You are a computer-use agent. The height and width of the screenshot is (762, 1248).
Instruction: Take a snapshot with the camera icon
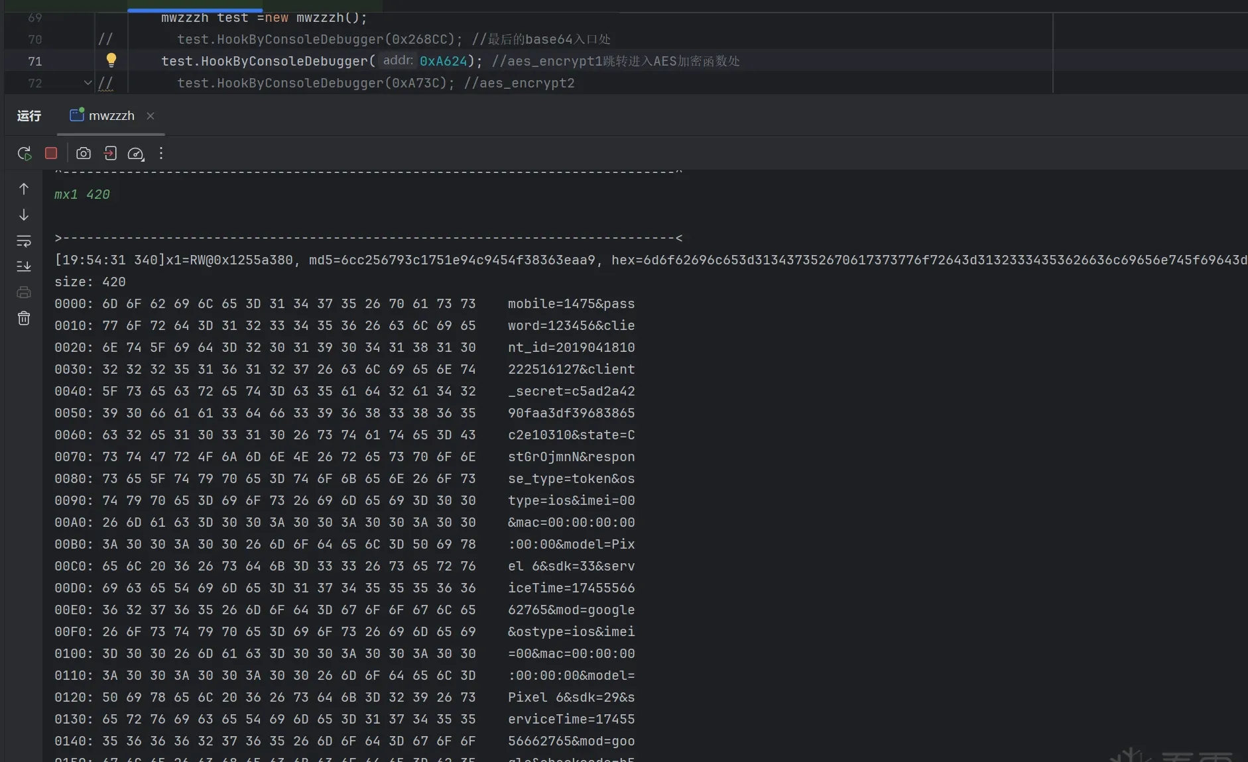coord(84,154)
